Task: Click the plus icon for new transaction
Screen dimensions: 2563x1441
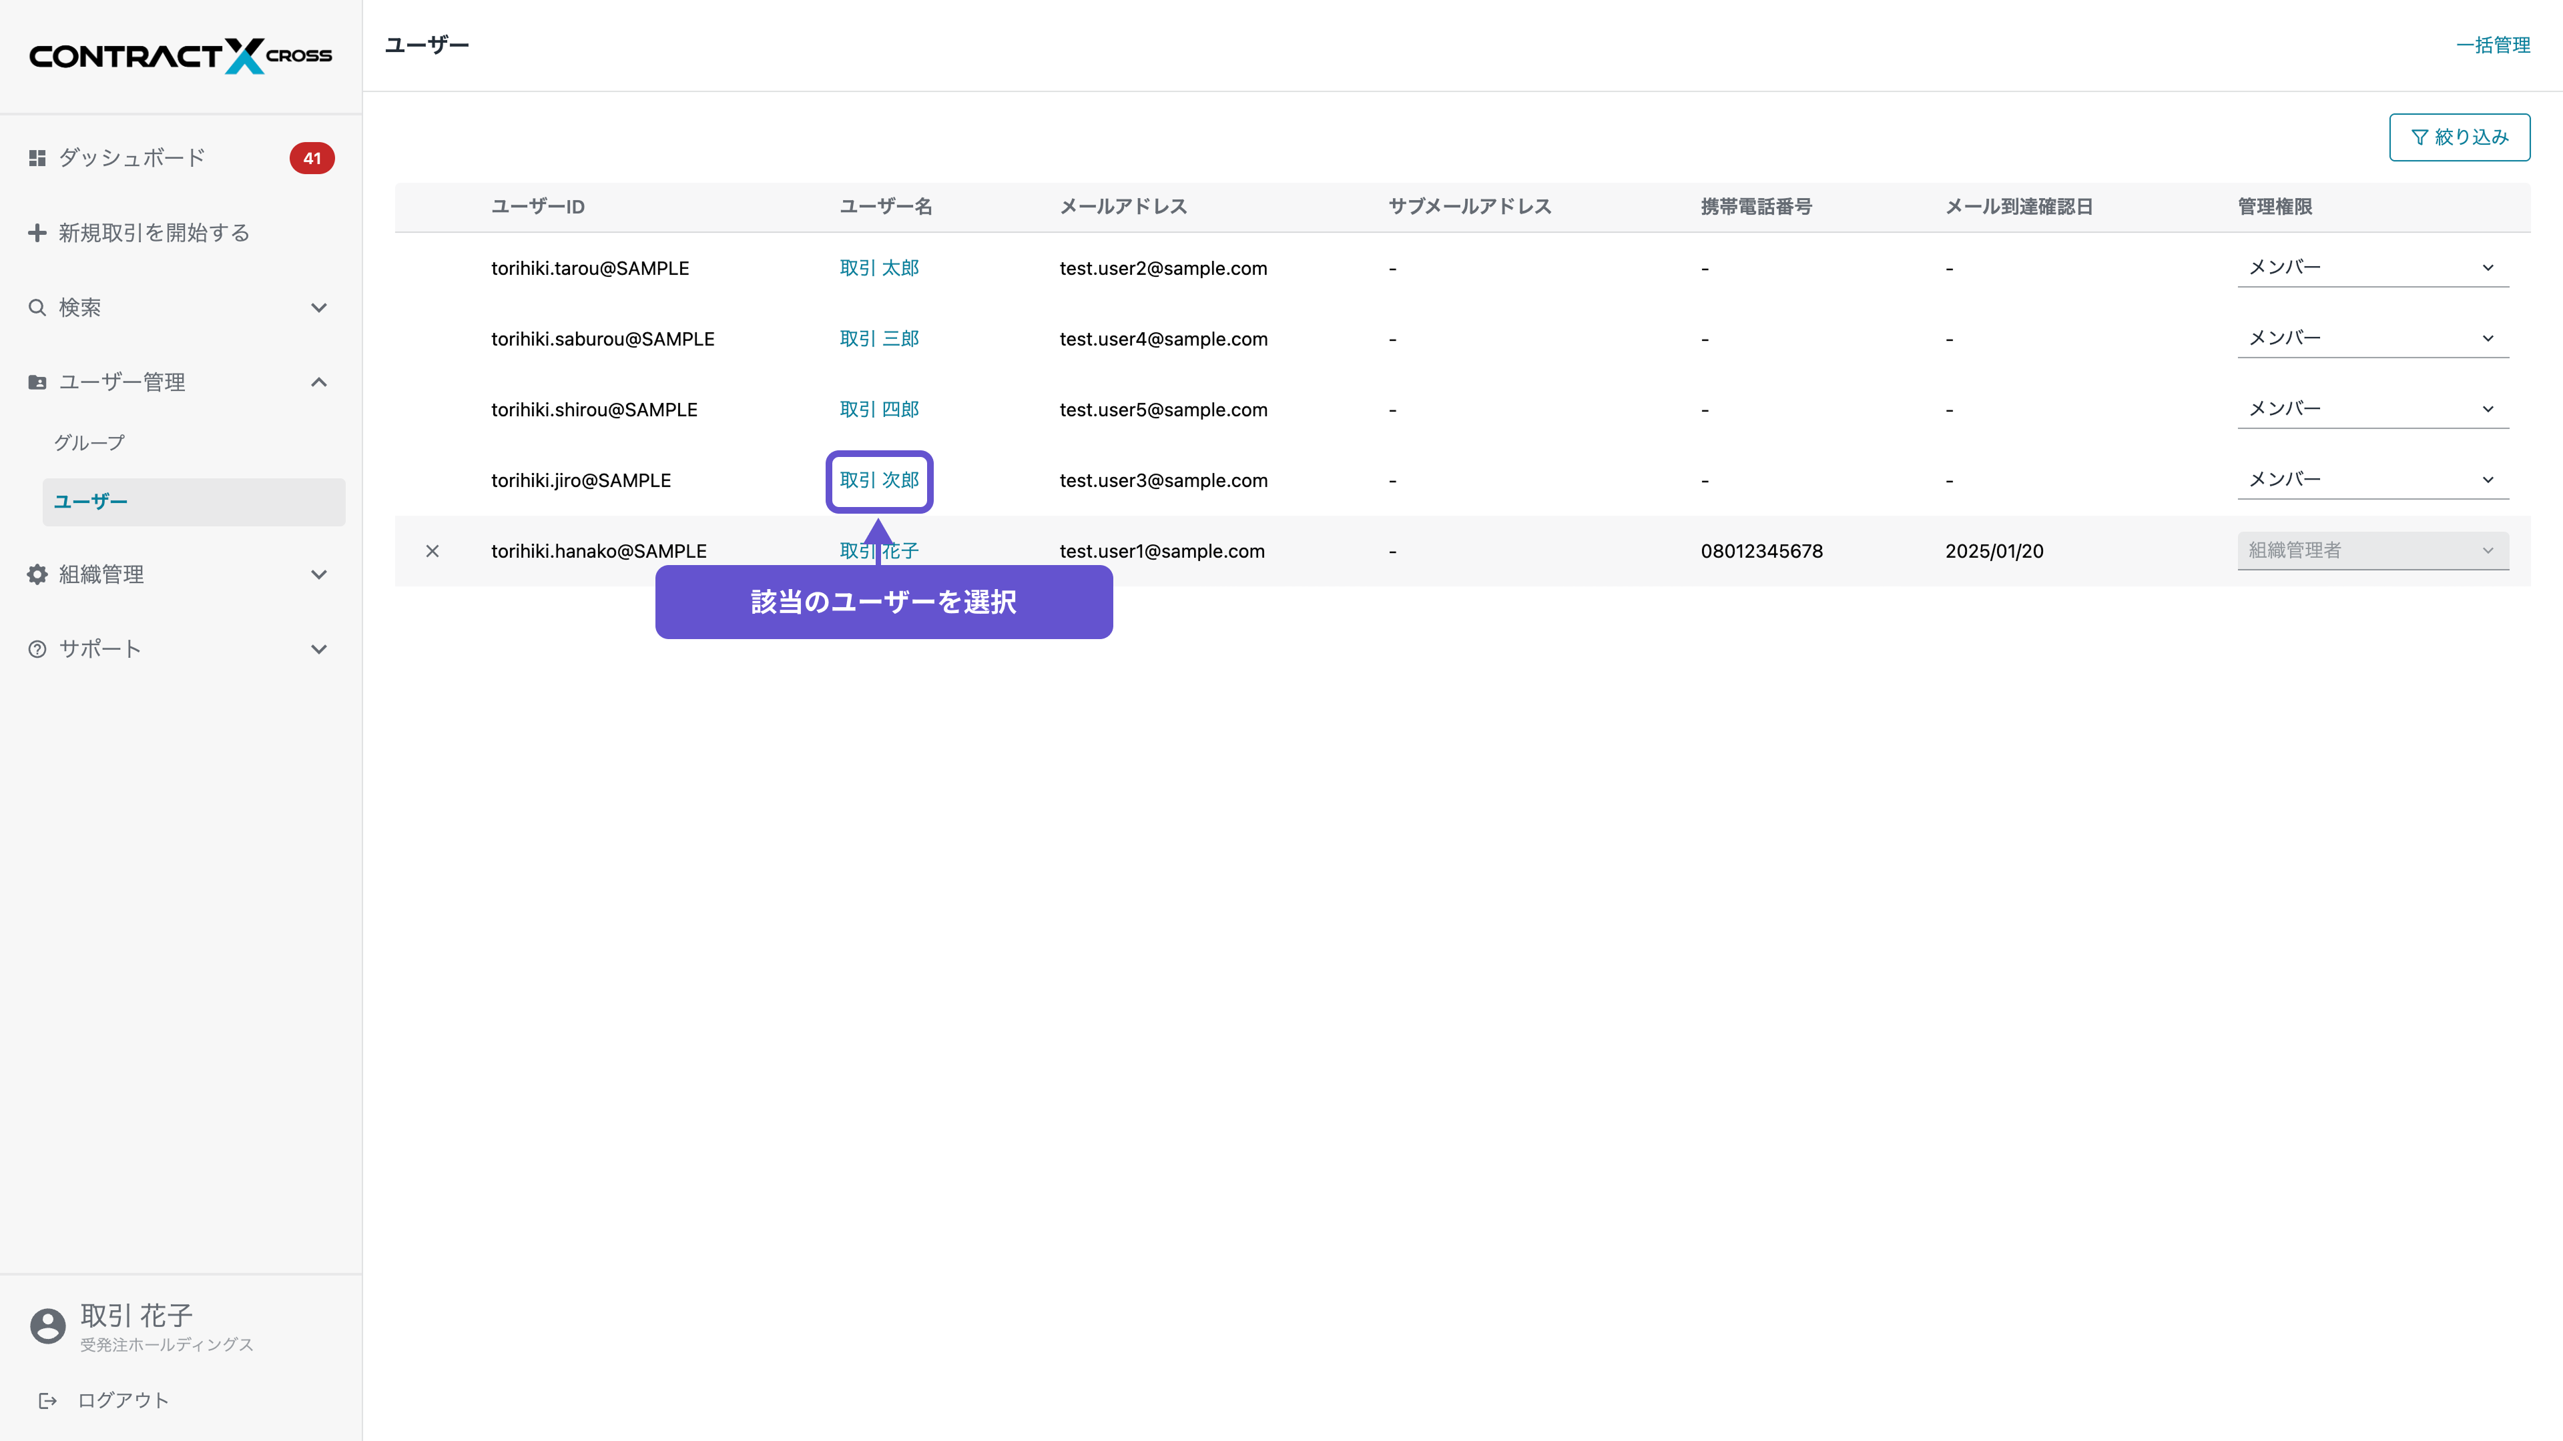Action: click(37, 233)
